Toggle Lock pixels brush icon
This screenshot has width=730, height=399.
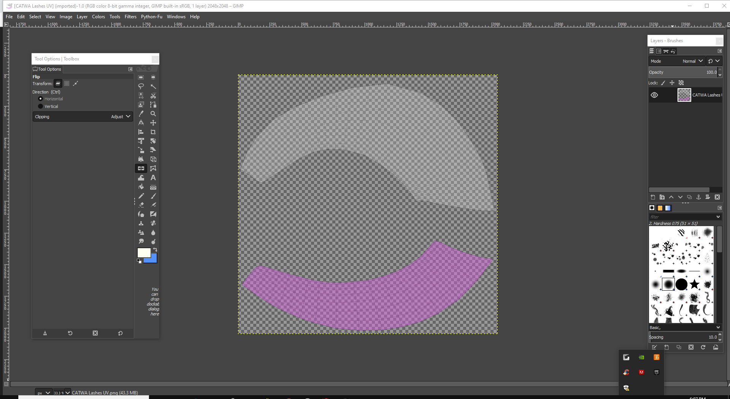pos(663,83)
